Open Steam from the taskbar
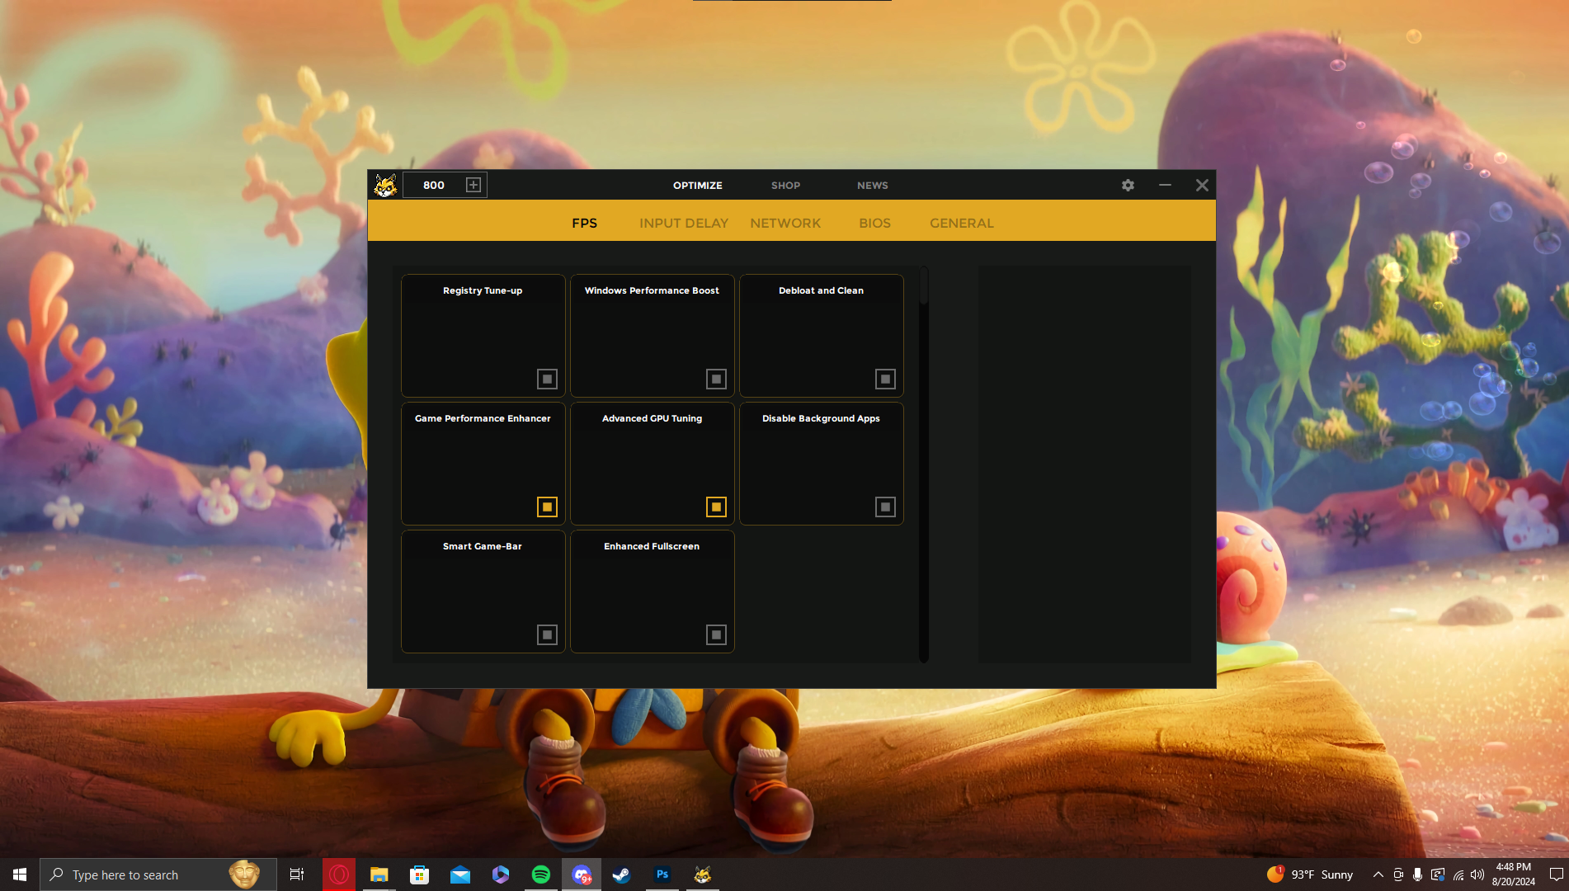Viewport: 1569px width, 891px height. 621,874
